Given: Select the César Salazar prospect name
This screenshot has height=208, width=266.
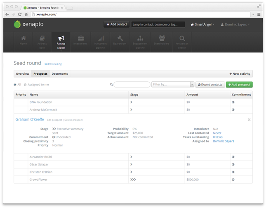Looking at the screenshot, I should click(x=39, y=164).
